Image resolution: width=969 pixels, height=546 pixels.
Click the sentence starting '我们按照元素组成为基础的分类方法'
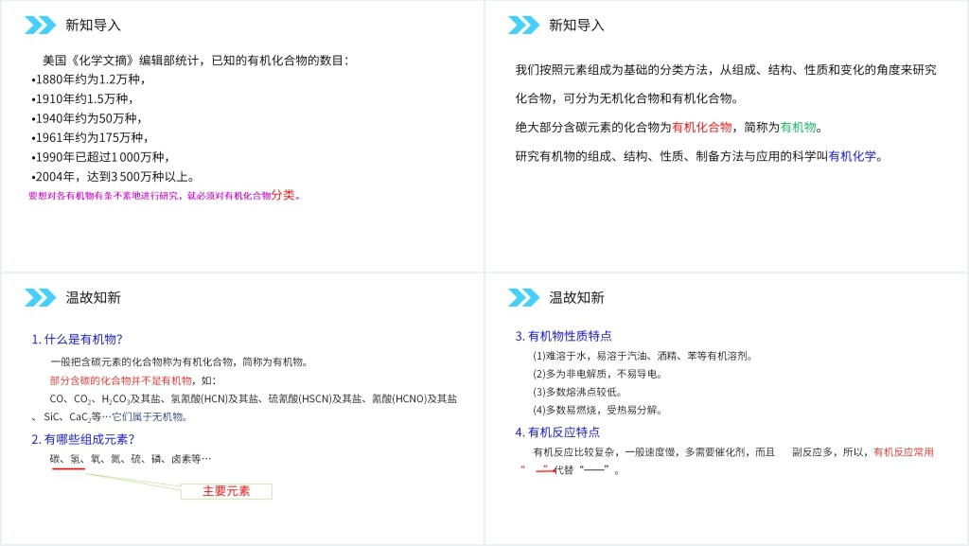pyautogui.click(x=726, y=70)
